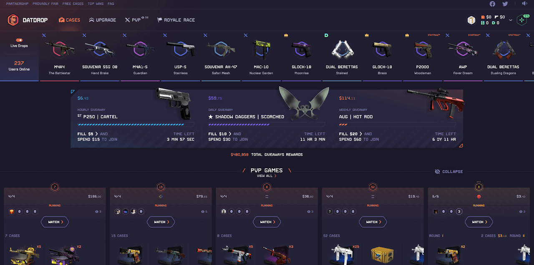Click the Dual Berettas Stained drop
The width and height of the screenshot is (534, 265).
(342, 57)
